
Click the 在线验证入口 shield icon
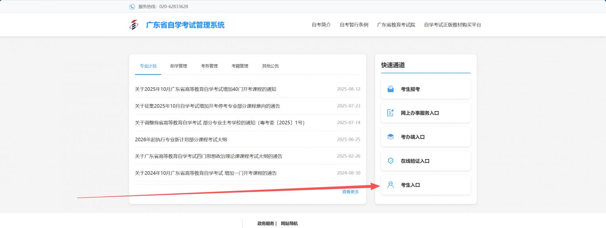coord(390,161)
